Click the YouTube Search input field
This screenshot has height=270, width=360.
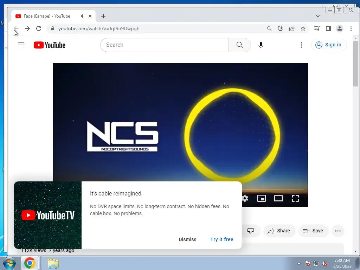pyautogui.click(x=165, y=45)
